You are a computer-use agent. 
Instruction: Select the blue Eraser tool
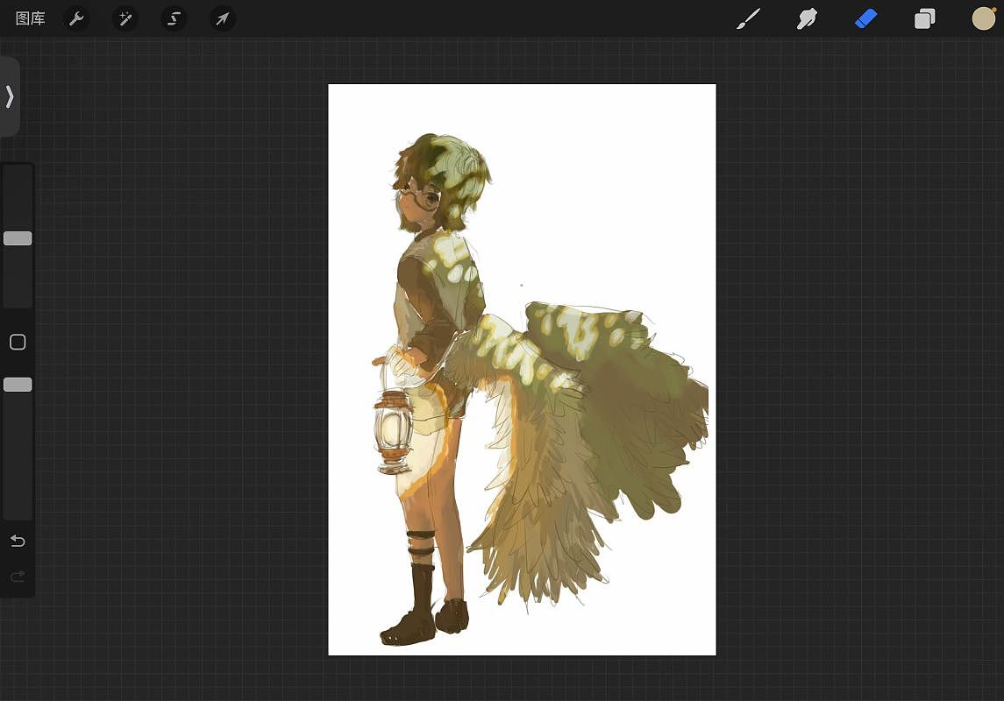coord(865,18)
